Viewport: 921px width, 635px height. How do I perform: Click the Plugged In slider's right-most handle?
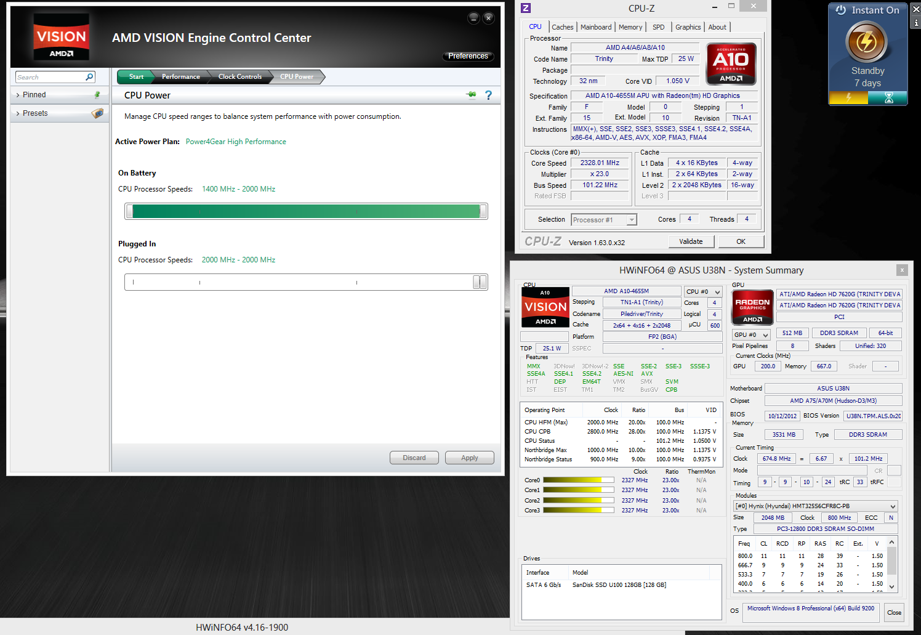pyautogui.click(x=483, y=282)
